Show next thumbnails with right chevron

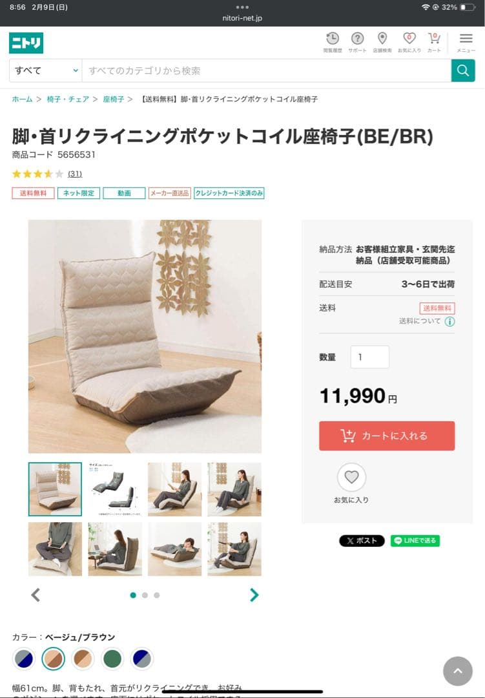pyautogui.click(x=254, y=595)
